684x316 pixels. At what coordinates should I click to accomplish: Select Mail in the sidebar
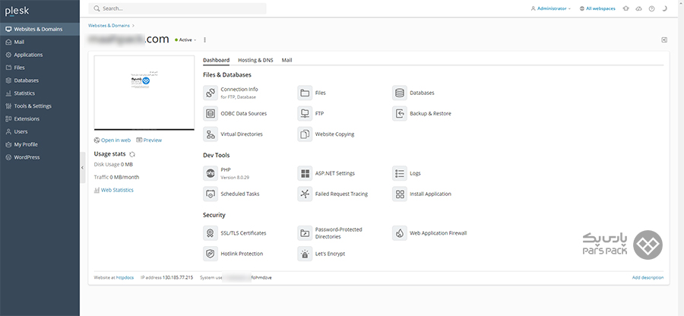click(40, 43)
